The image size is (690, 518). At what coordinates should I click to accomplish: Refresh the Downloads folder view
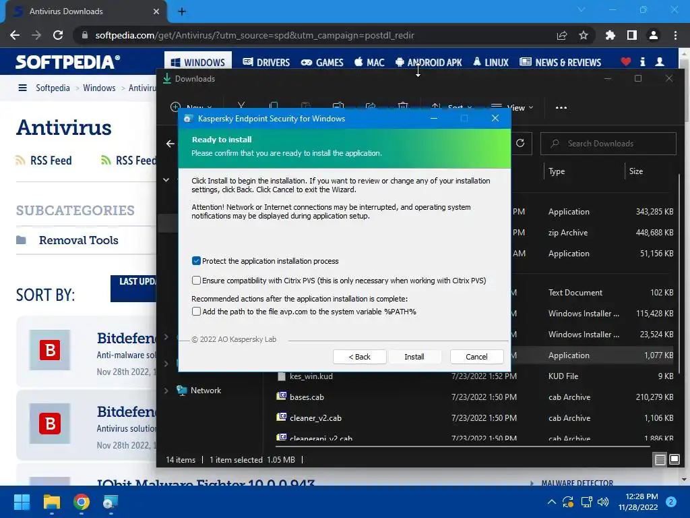[x=520, y=143]
